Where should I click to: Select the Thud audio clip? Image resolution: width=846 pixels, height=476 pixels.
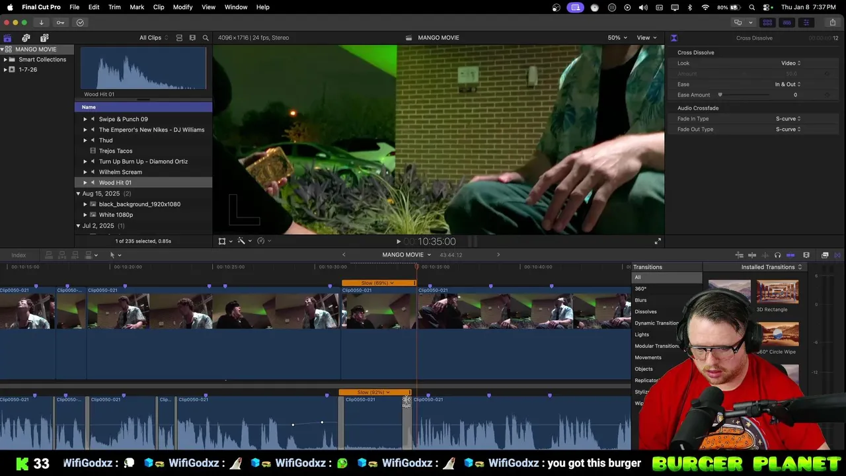pyautogui.click(x=106, y=140)
